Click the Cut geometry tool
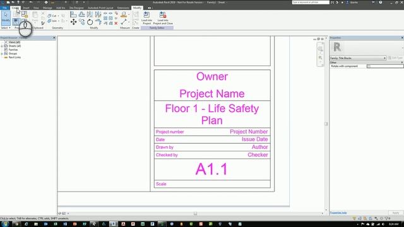Image resolution: width=404 pixels, height=227 pixels. [52, 16]
